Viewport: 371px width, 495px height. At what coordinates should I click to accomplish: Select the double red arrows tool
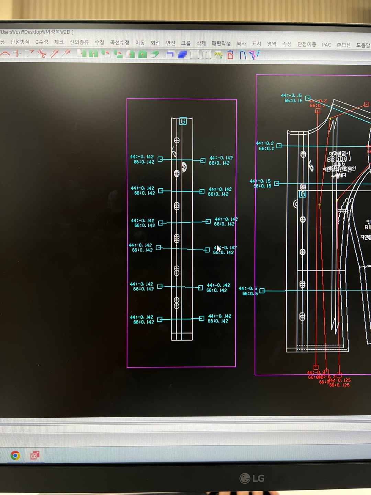(x=54, y=54)
